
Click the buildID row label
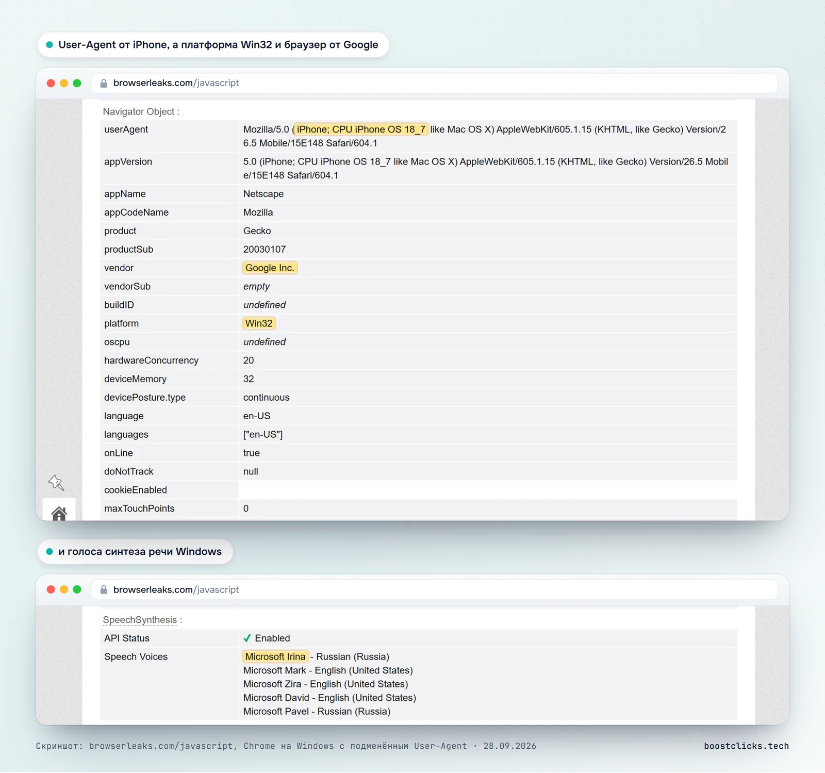pyautogui.click(x=119, y=305)
